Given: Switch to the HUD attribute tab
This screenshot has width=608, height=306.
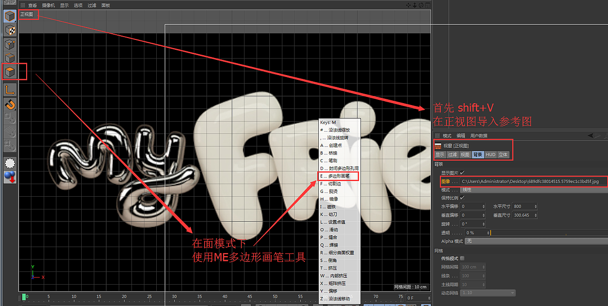Looking at the screenshot, I should pos(491,154).
